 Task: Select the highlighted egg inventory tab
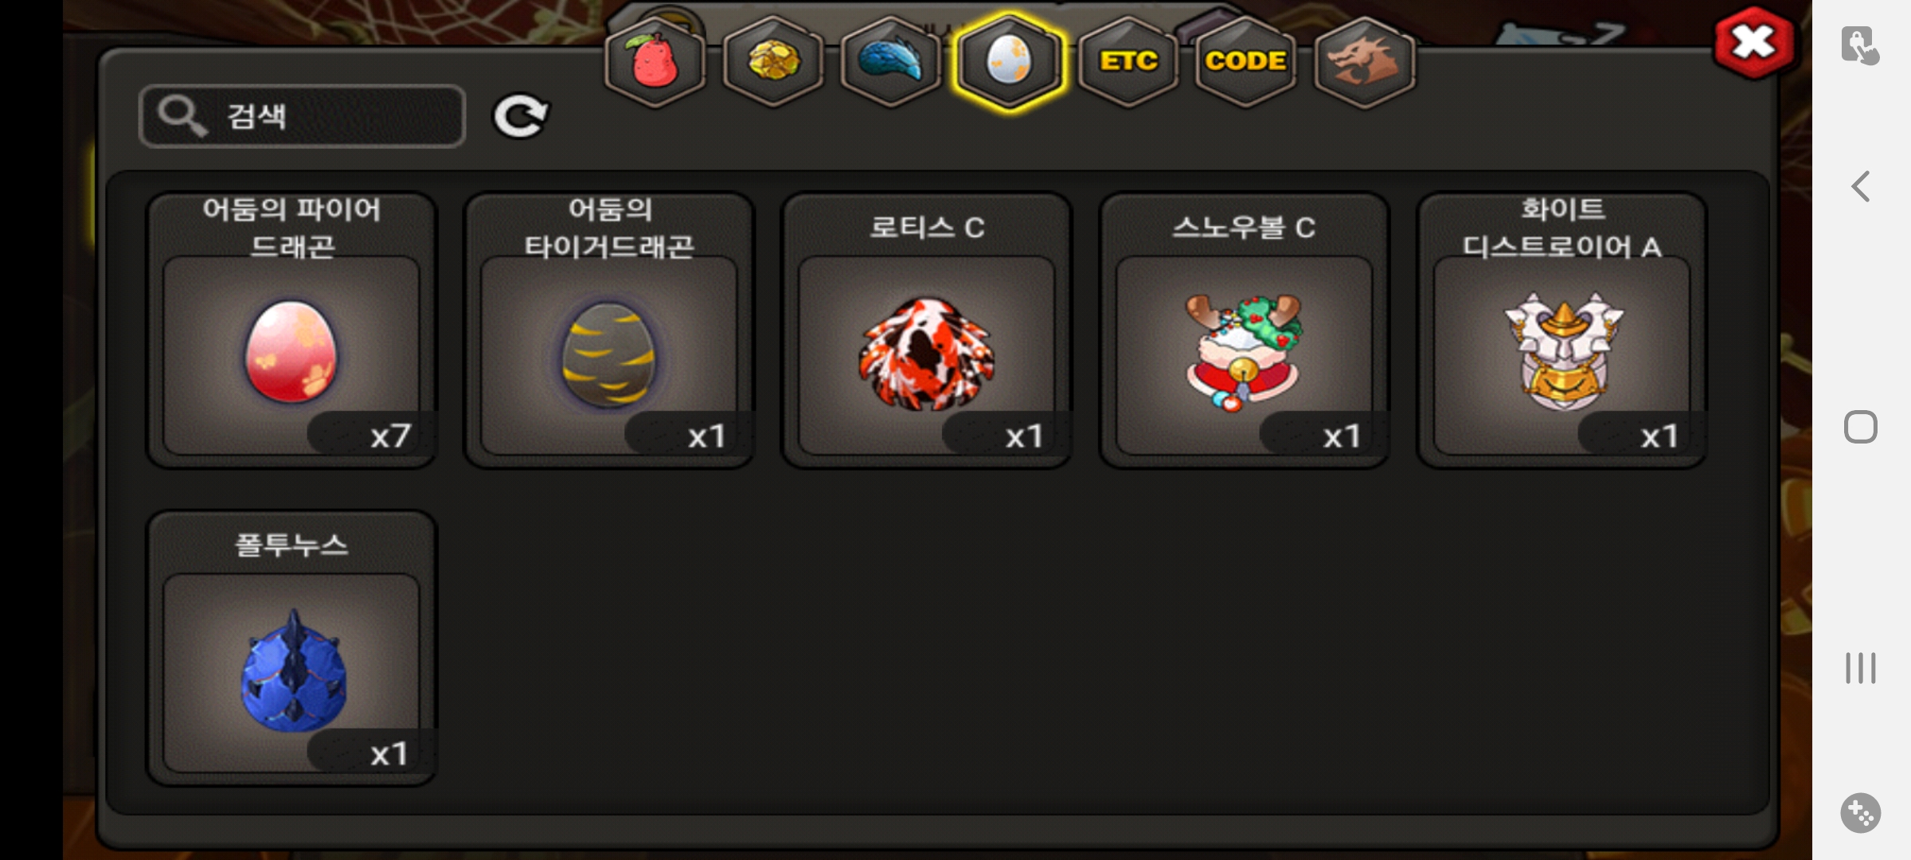[x=1009, y=62]
